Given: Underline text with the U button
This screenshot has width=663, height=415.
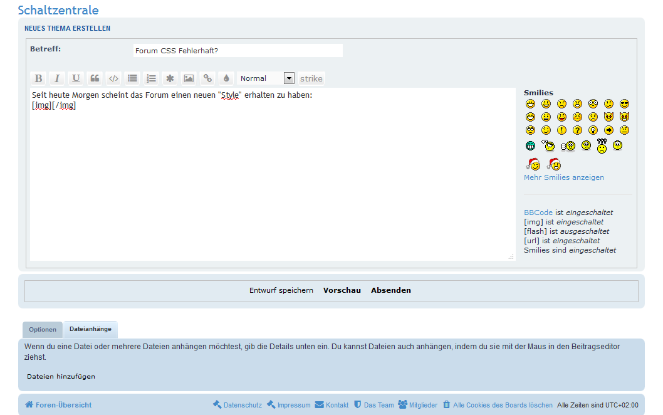Looking at the screenshot, I should click(76, 78).
